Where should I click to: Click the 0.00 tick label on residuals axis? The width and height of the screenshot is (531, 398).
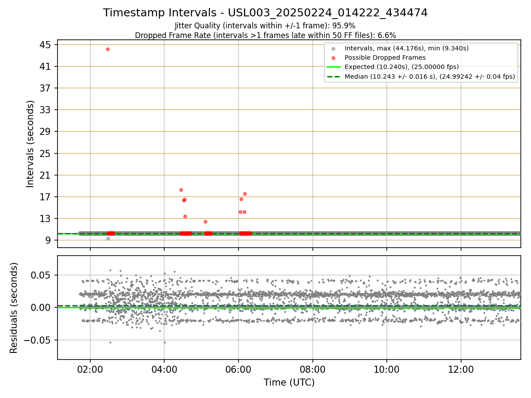coord(41,307)
